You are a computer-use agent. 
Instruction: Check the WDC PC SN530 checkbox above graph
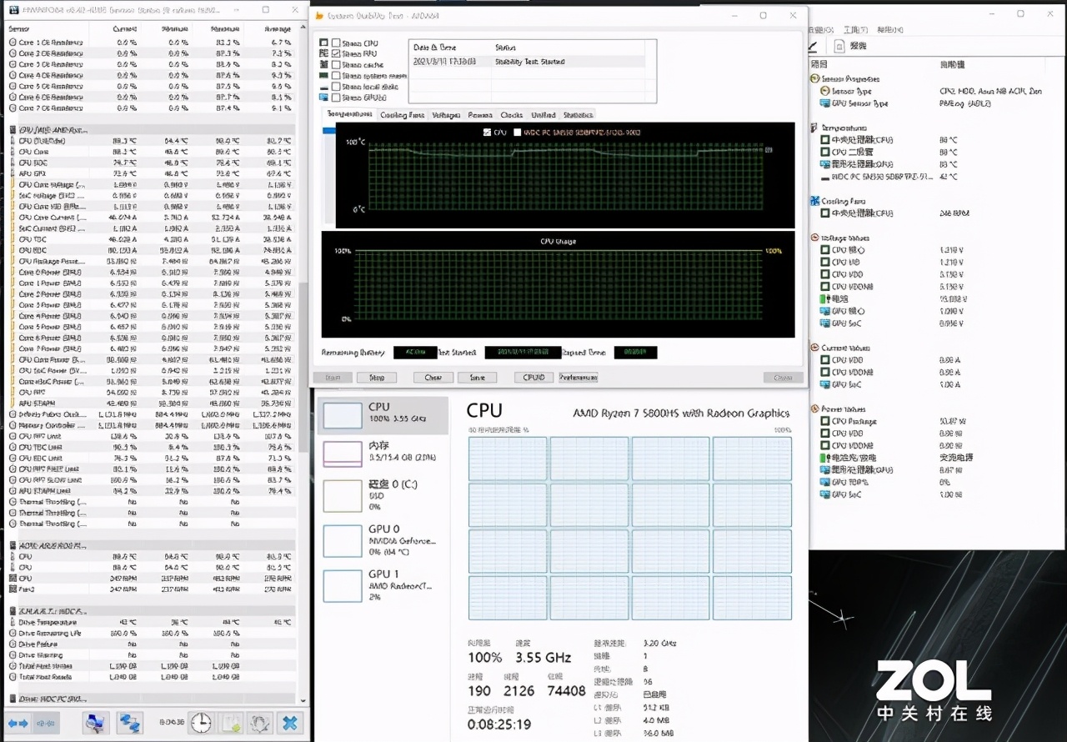517,132
